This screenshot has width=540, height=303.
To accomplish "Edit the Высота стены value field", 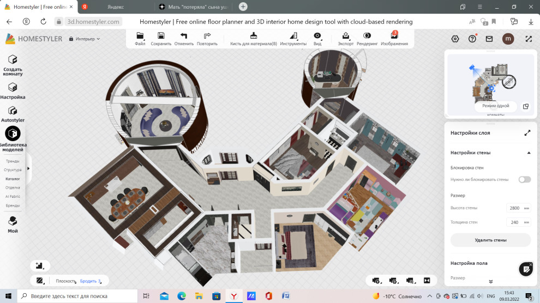I will pyautogui.click(x=514, y=208).
